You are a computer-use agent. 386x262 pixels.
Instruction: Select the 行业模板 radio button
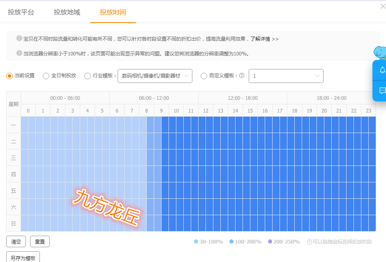click(x=88, y=76)
